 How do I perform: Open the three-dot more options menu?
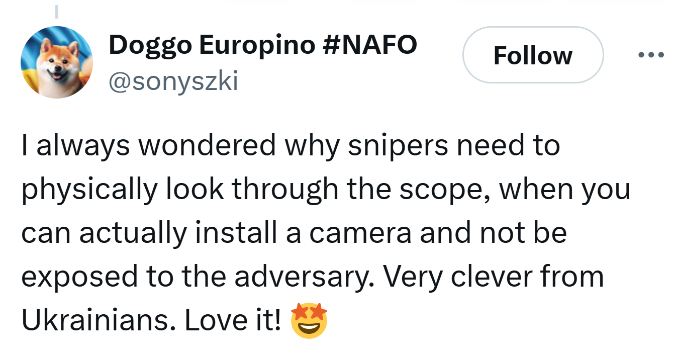click(x=651, y=54)
